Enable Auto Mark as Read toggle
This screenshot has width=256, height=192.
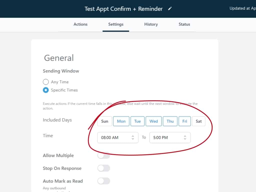[104, 181]
